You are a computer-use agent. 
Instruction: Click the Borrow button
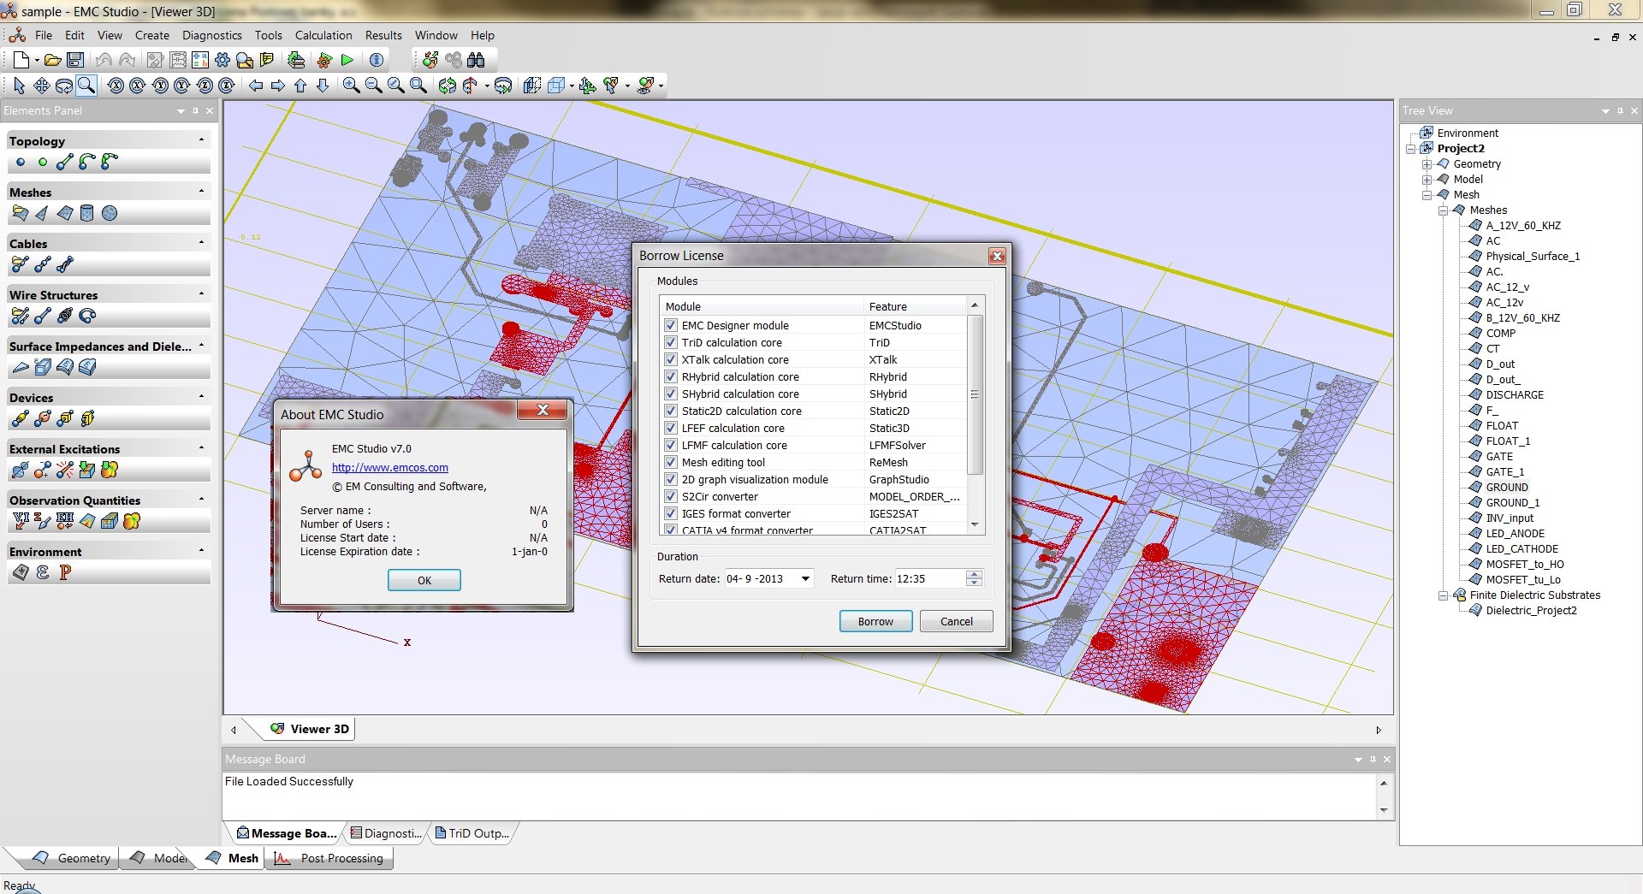(x=875, y=622)
